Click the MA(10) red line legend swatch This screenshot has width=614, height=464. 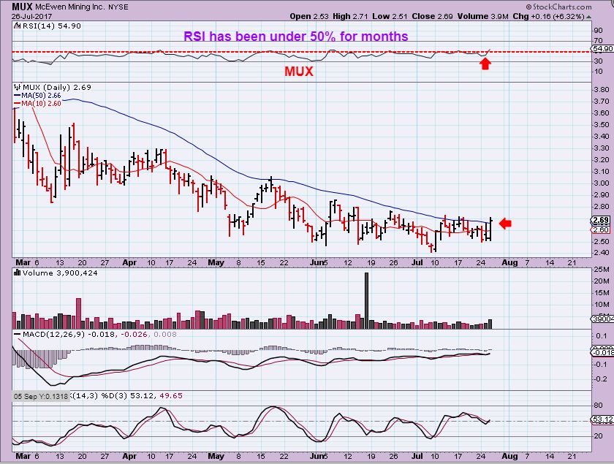(18, 103)
